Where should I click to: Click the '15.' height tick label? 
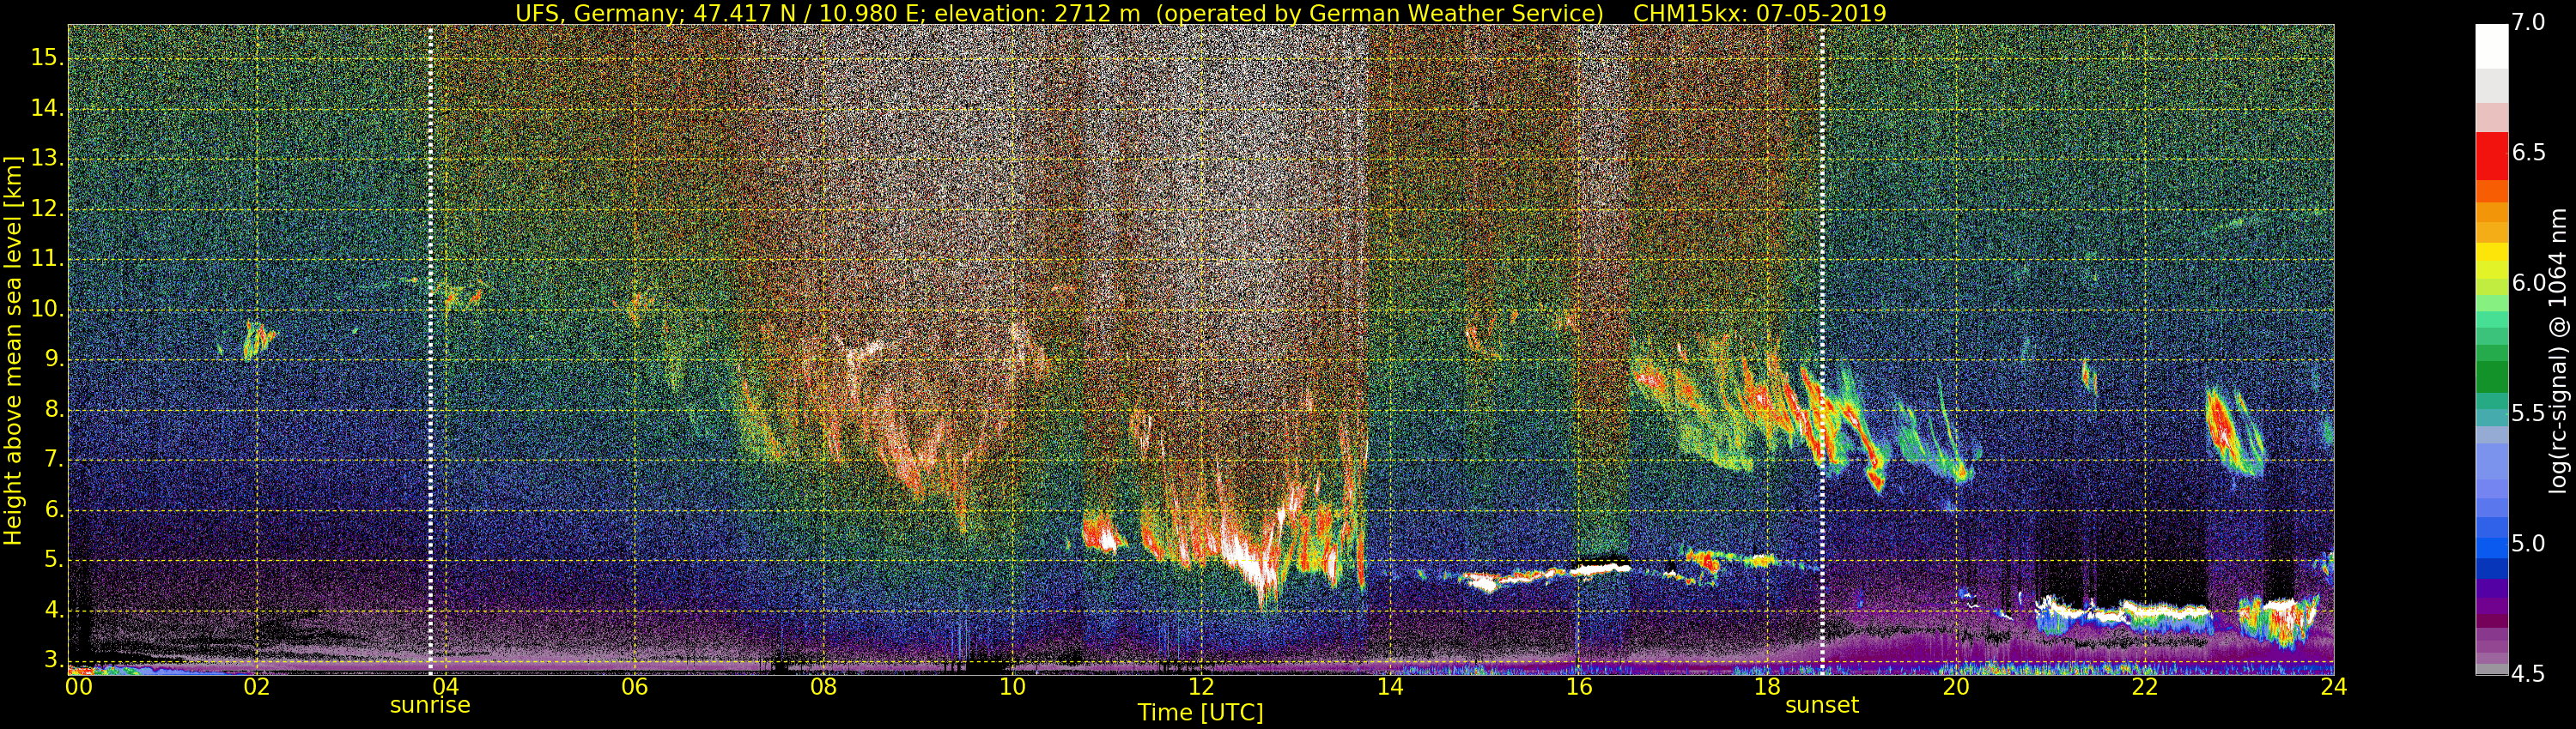click(x=47, y=58)
